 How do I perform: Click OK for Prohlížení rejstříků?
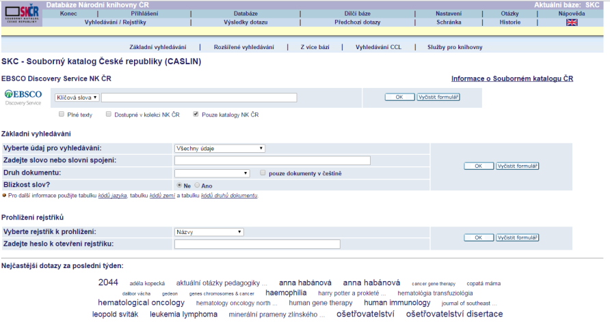click(x=479, y=237)
